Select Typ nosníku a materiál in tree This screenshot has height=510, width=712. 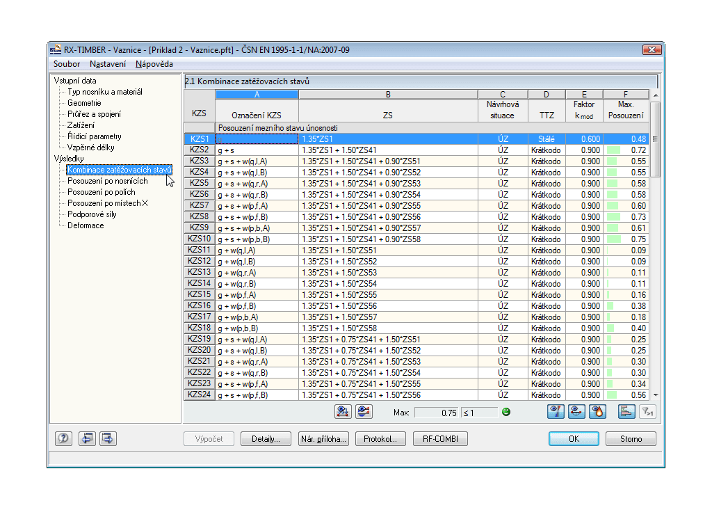click(x=105, y=92)
